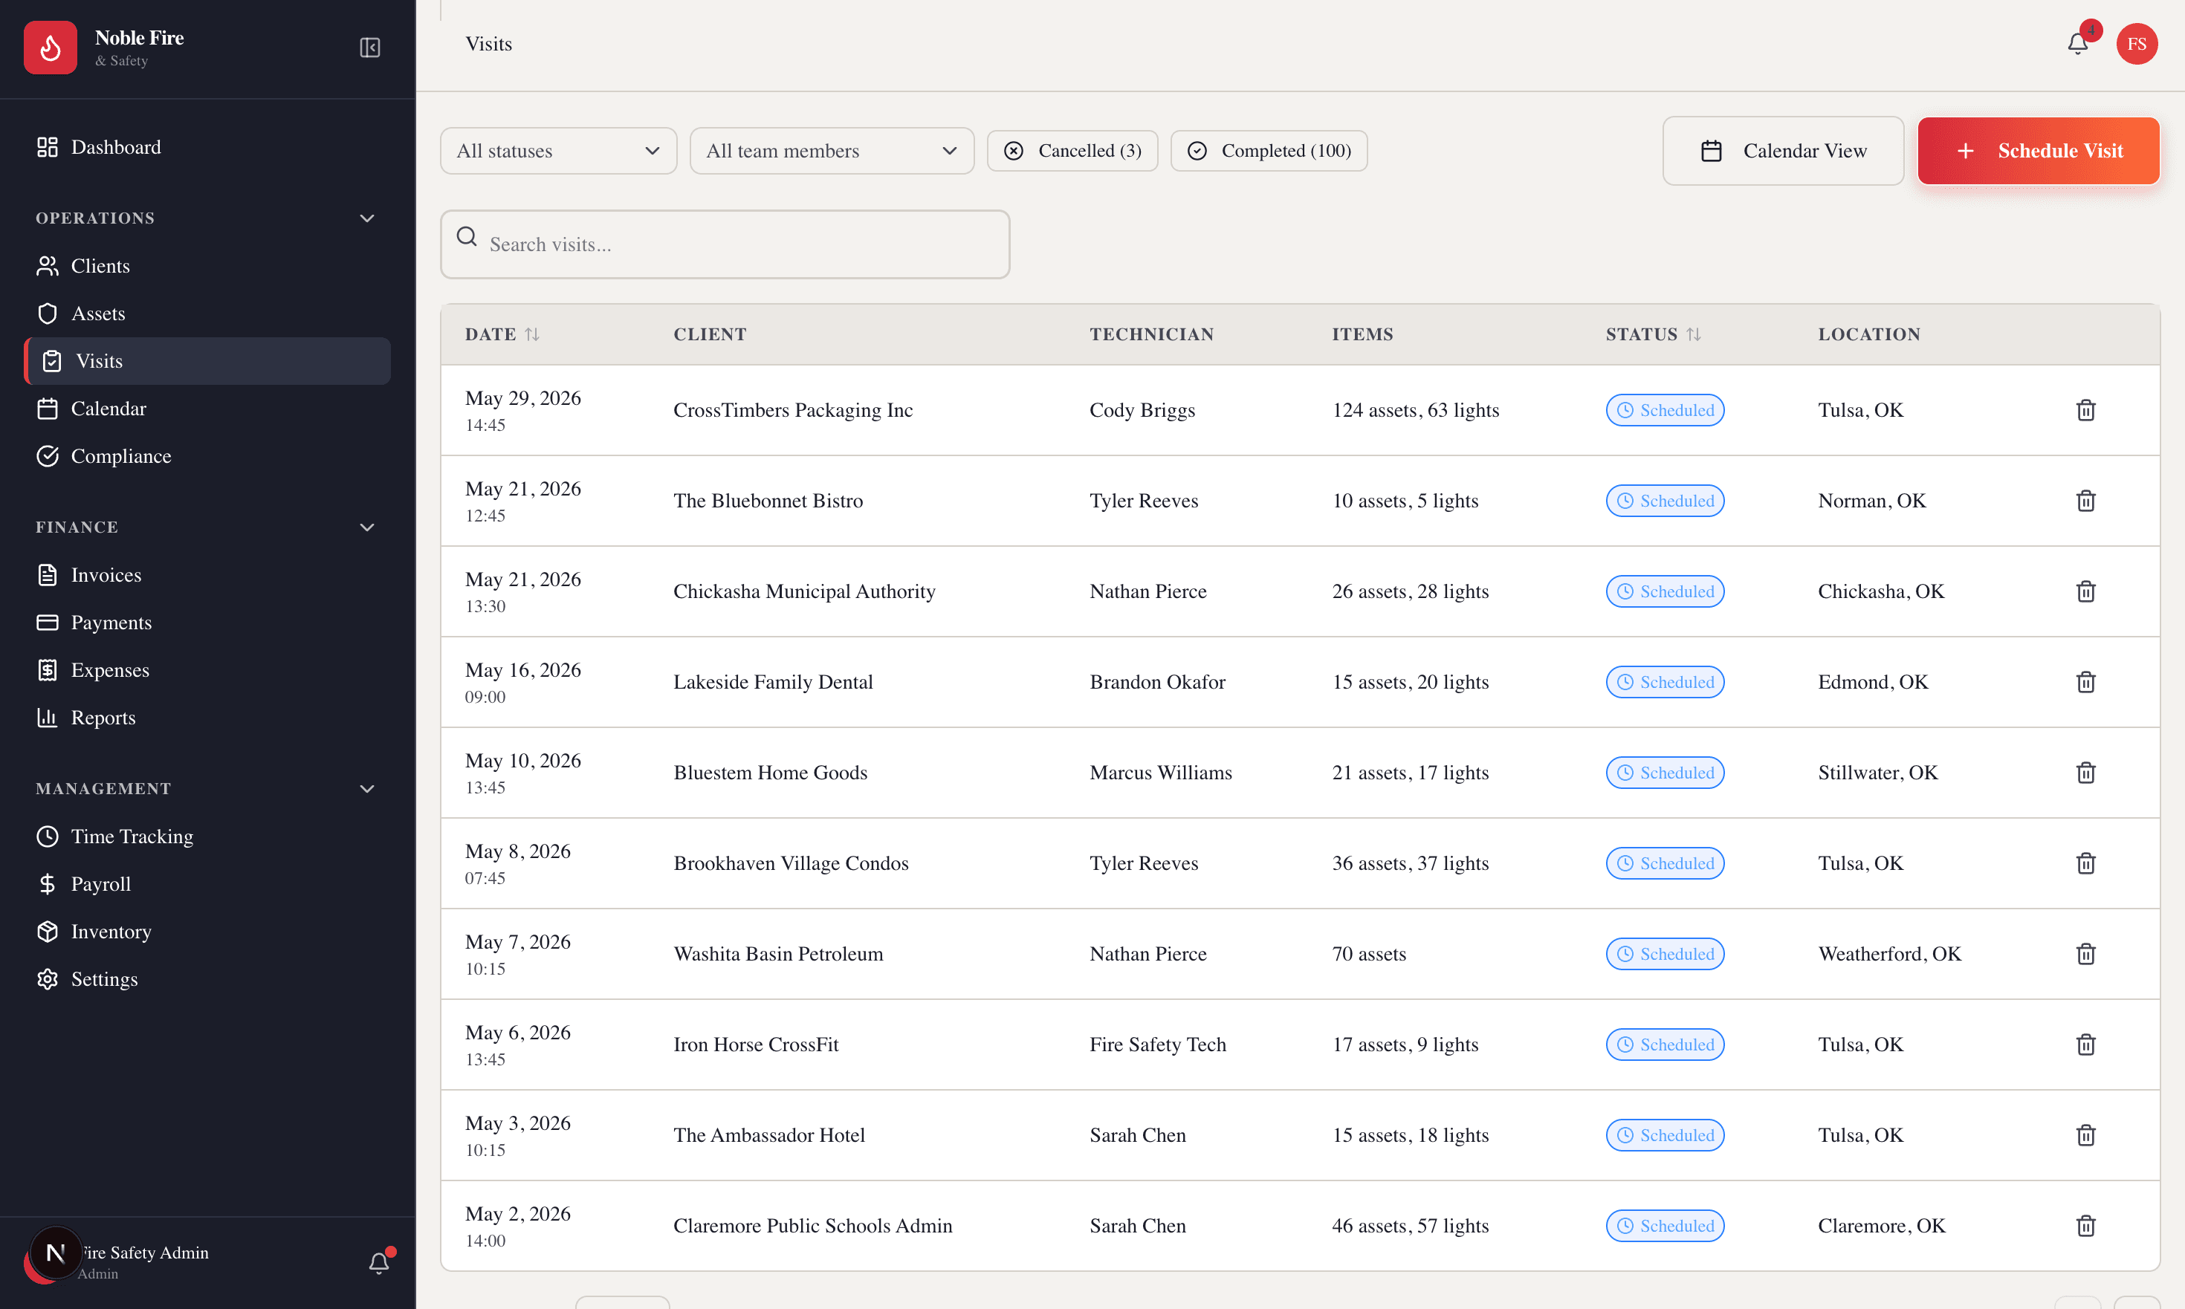Open Calendar from the sidebar
This screenshot has width=2185, height=1309.
[x=207, y=409]
